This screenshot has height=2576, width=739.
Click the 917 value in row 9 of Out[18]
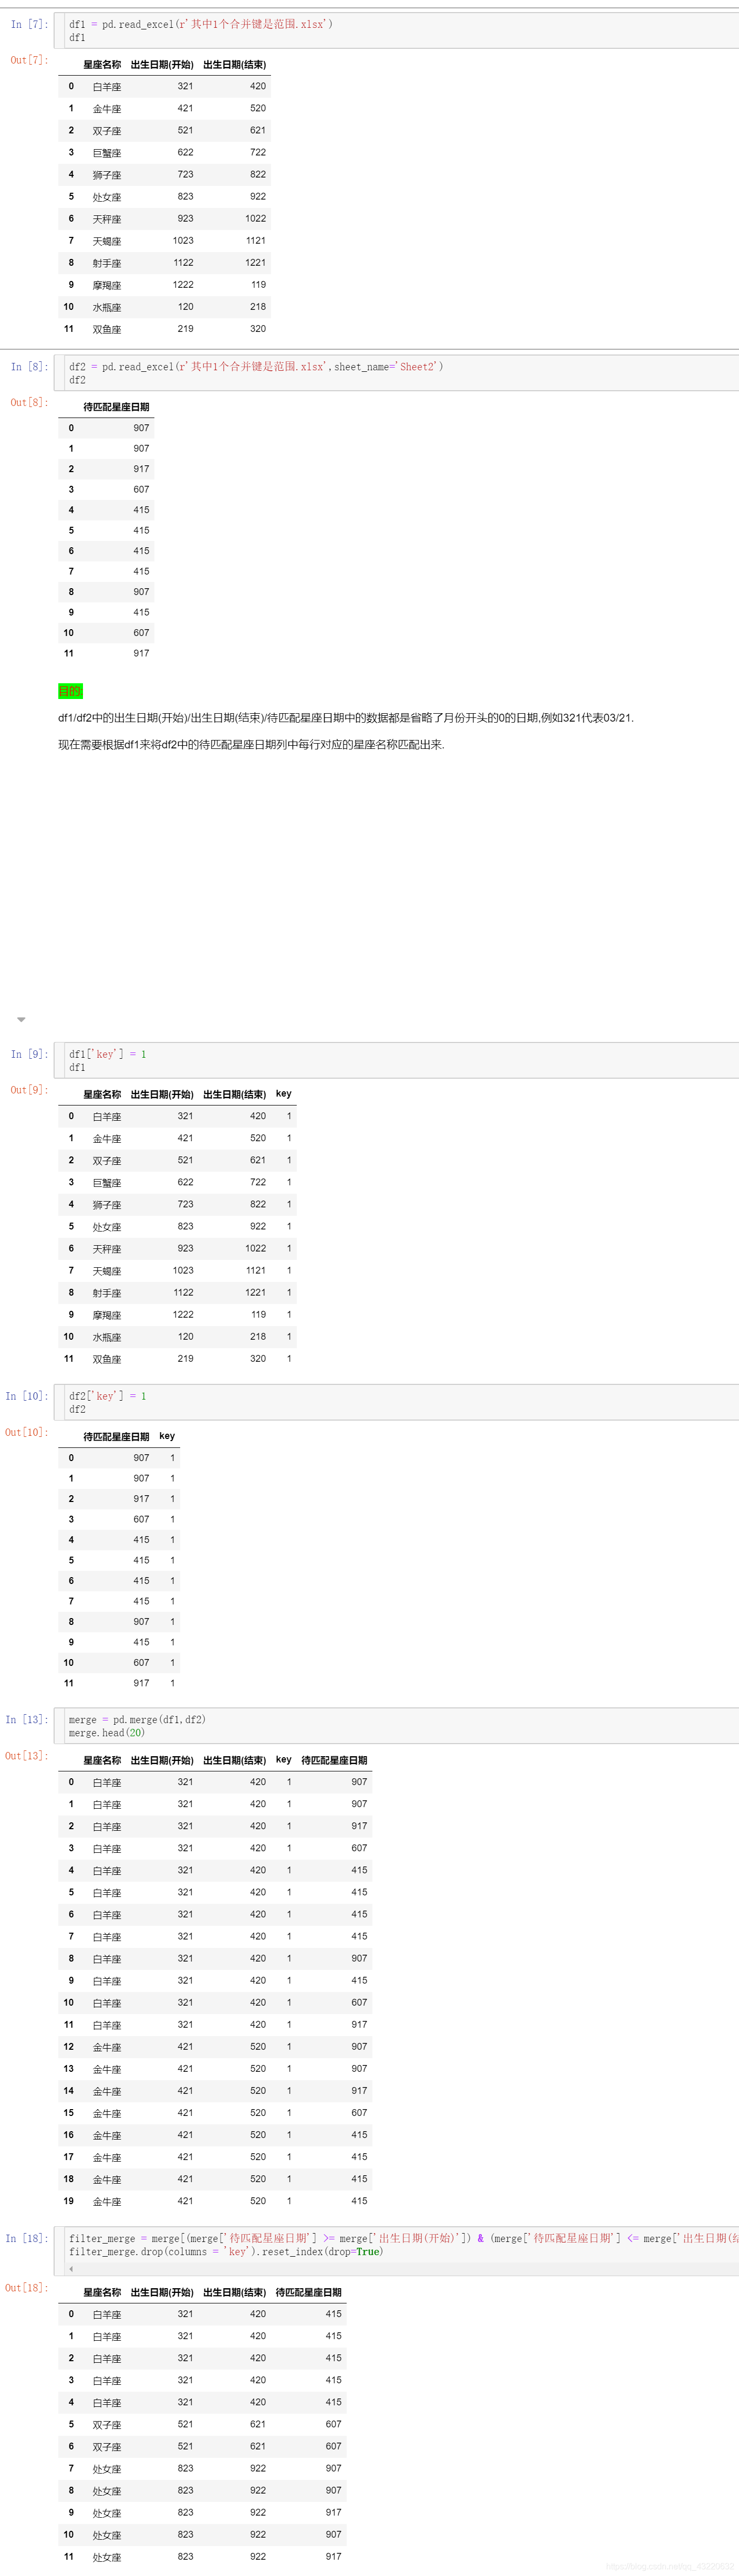333,2512
